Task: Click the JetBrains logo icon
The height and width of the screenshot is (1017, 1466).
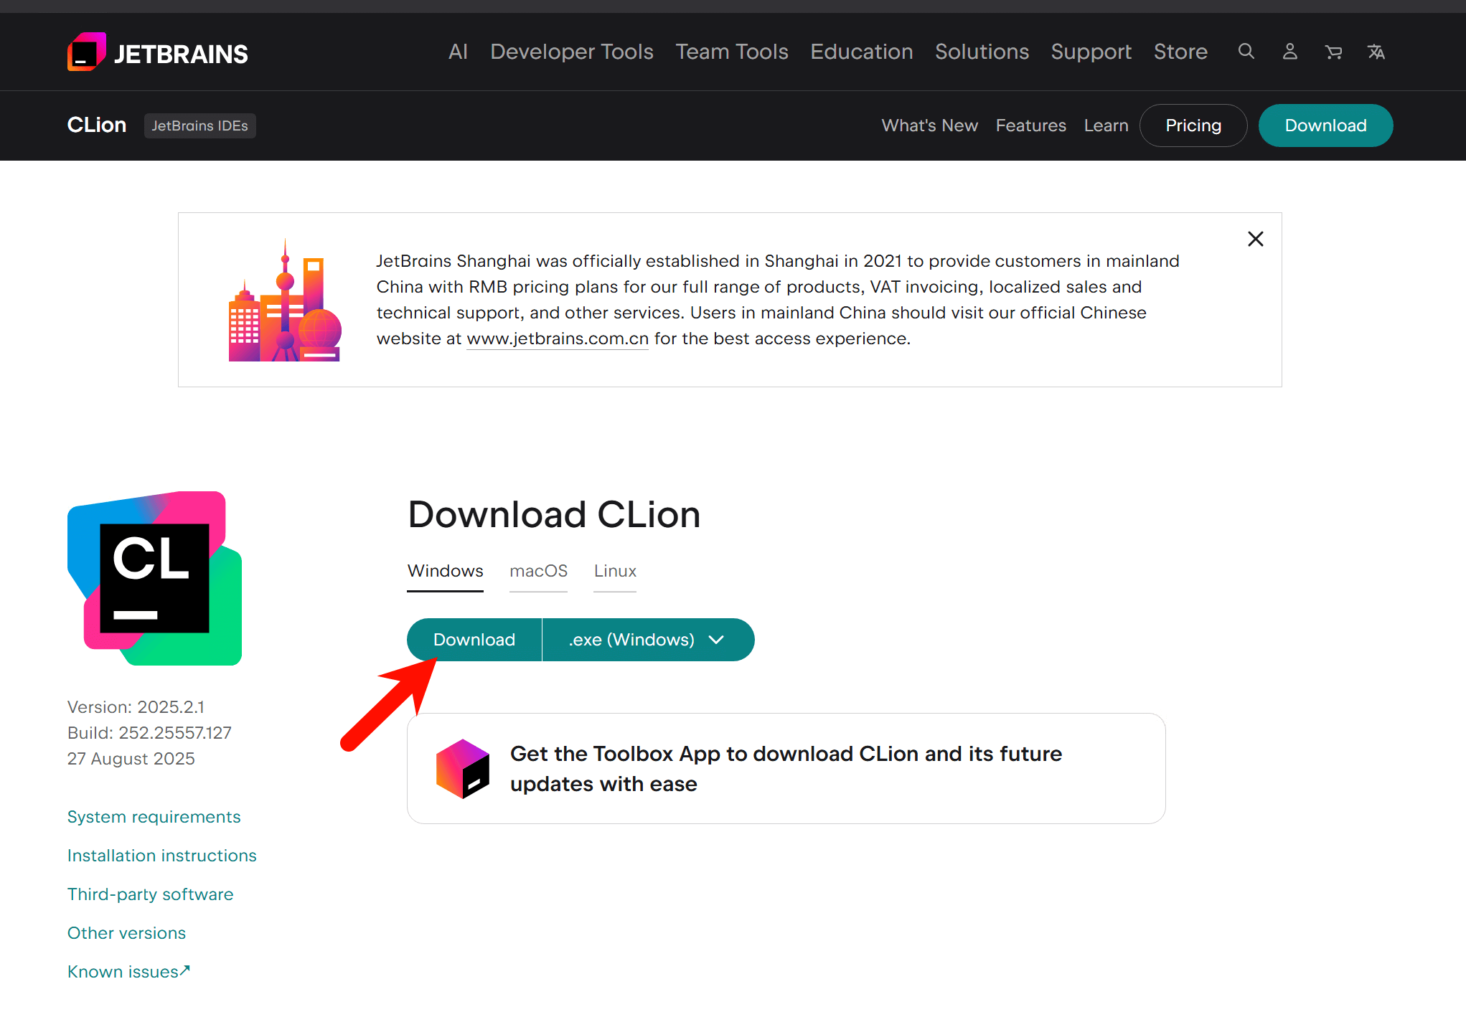Action: pos(87,52)
